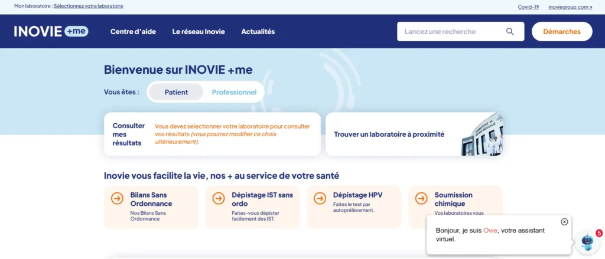Click the arrow icon beside Soumission chimique
The width and height of the screenshot is (605, 259).
pos(421,198)
